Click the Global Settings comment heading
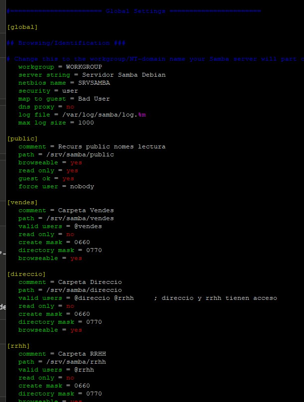 coord(134,11)
